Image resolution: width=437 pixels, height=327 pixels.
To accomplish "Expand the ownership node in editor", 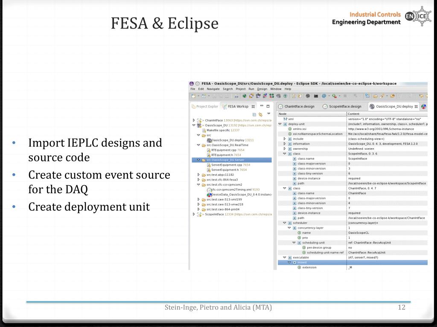I will click(285, 149).
